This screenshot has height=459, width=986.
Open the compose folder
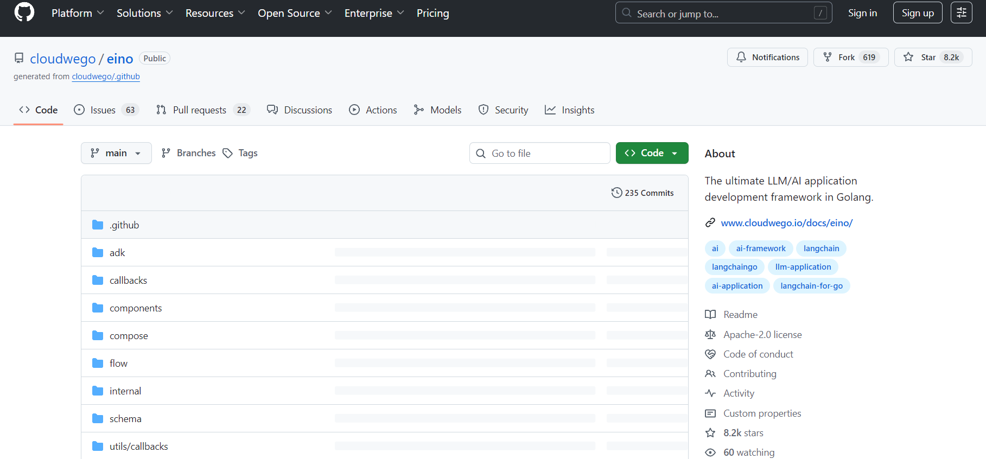click(129, 336)
